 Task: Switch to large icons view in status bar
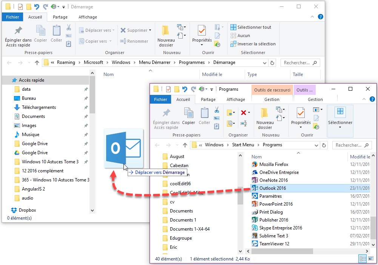(369, 259)
